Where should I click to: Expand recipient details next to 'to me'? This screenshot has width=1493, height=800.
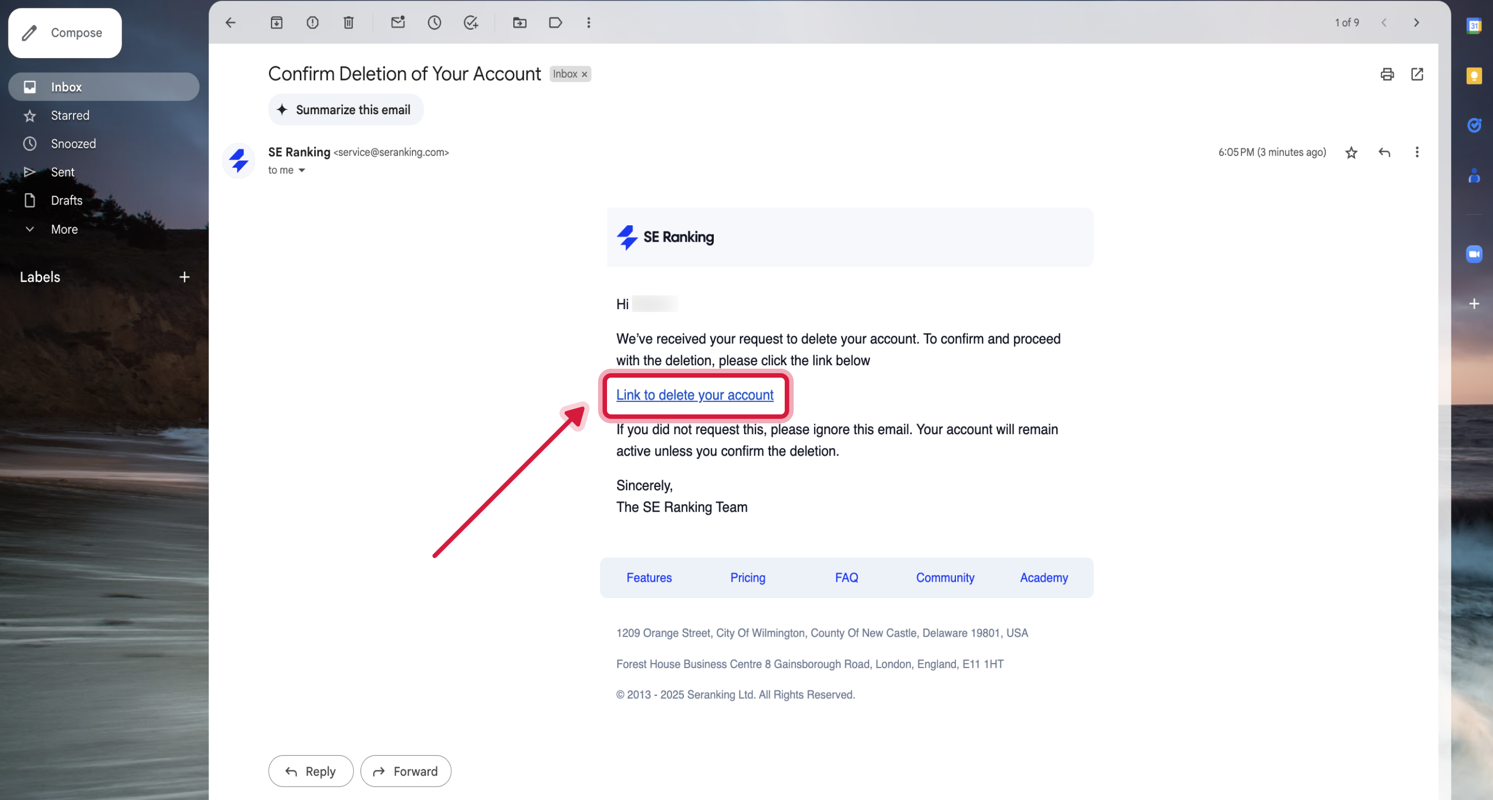tap(301, 170)
